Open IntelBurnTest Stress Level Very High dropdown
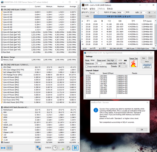 [112, 60]
